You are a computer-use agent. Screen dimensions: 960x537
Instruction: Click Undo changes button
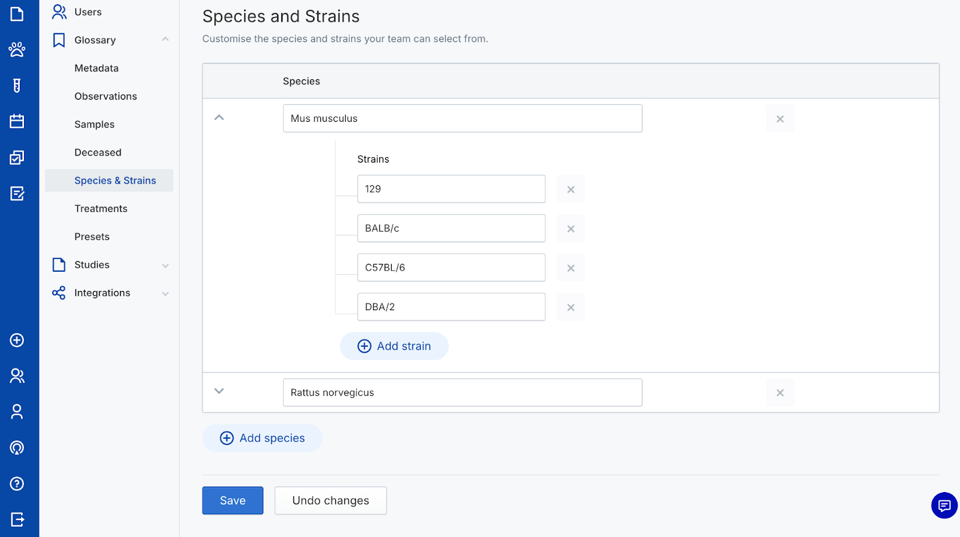pos(331,500)
